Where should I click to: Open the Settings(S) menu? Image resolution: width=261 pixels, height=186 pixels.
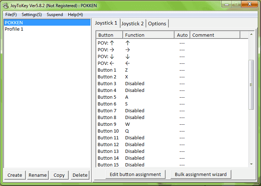point(31,15)
